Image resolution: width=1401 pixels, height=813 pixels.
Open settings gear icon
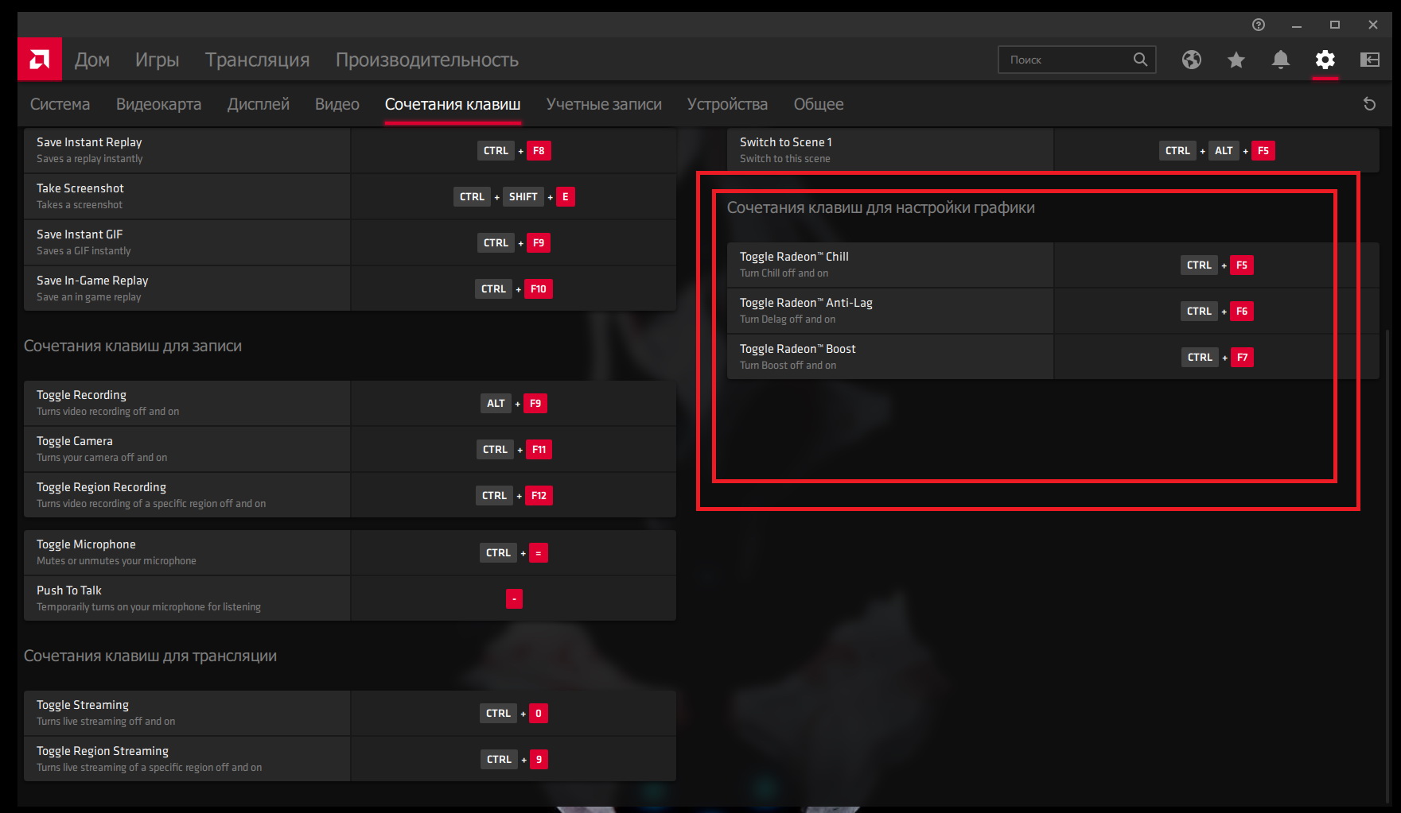click(1325, 60)
